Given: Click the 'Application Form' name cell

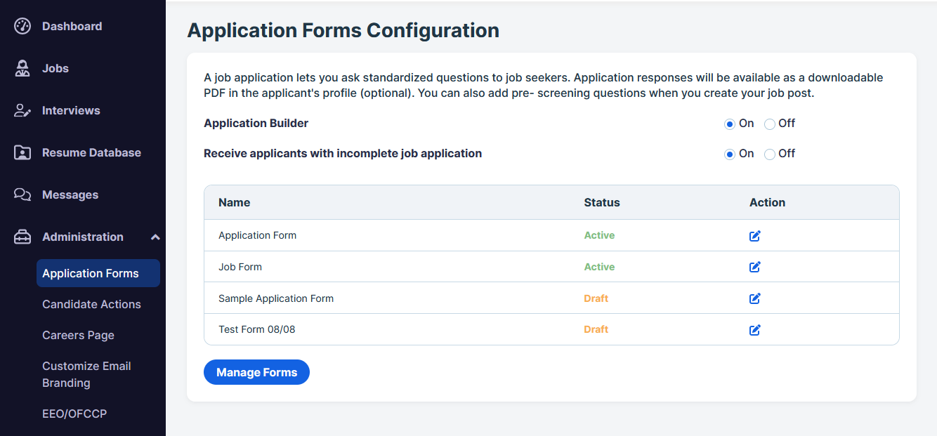Looking at the screenshot, I should coord(257,235).
